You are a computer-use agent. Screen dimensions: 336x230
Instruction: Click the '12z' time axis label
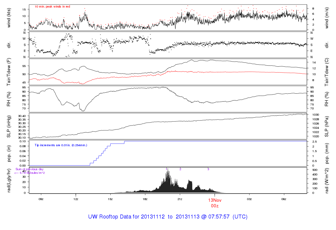[76, 199]
